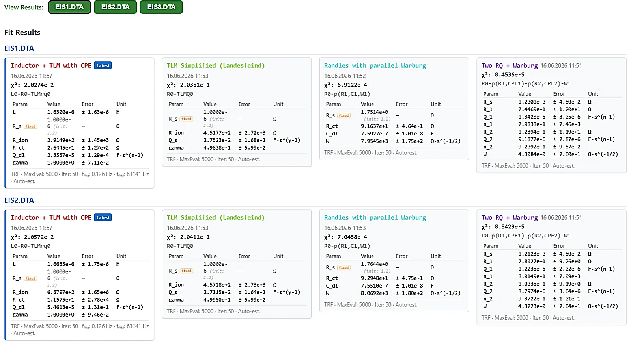The width and height of the screenshot is (631, 345).
Task: Click the fixed tag on R_s in EIS1 Inductor card
Action: pyautogui.click(x=30, y=126)
